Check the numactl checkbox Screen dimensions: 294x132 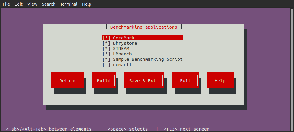click(x=106, y=65)
